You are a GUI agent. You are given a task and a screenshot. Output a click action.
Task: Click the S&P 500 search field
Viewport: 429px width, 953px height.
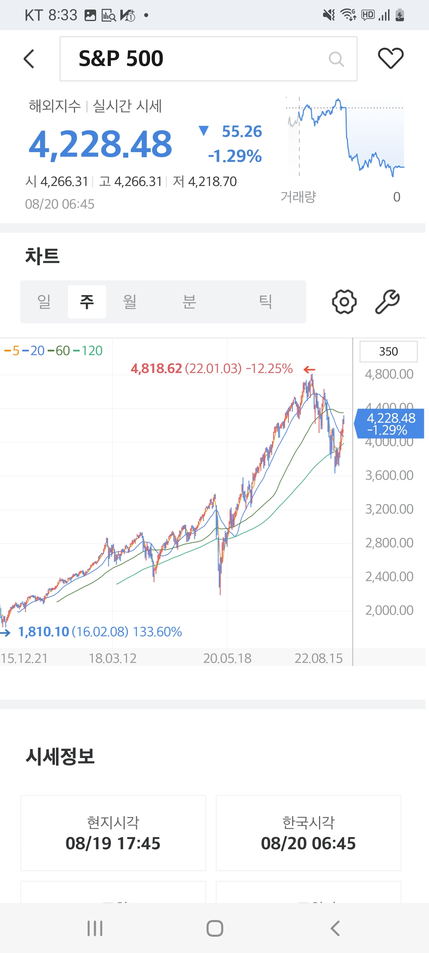pyautogui.click(x=209, y=59)
